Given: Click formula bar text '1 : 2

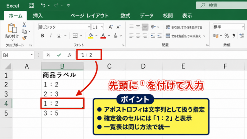Looking at the screenshot, I should 86,55.
